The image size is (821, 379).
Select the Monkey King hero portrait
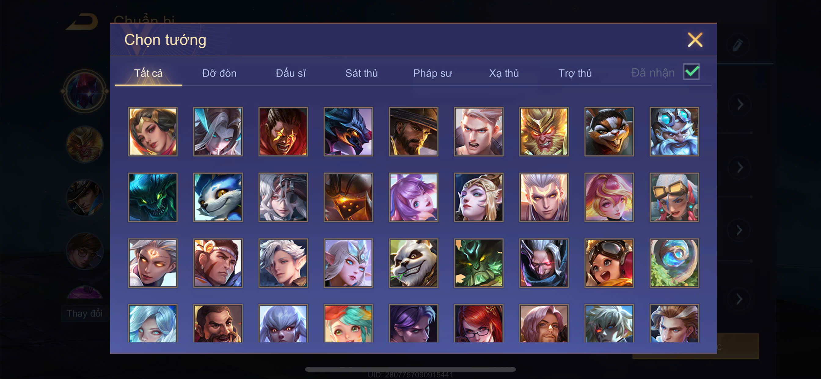(x=544, y=132)
